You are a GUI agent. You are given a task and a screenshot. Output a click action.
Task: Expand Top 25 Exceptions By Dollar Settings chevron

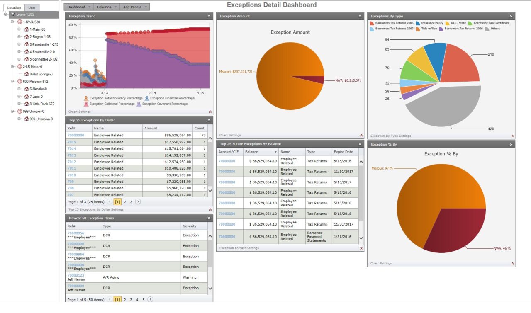[x=210, y=209]
